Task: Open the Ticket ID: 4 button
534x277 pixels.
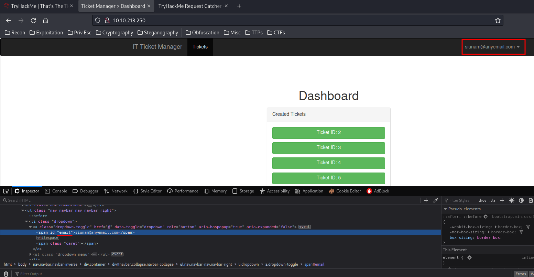Action: [329, 163]
